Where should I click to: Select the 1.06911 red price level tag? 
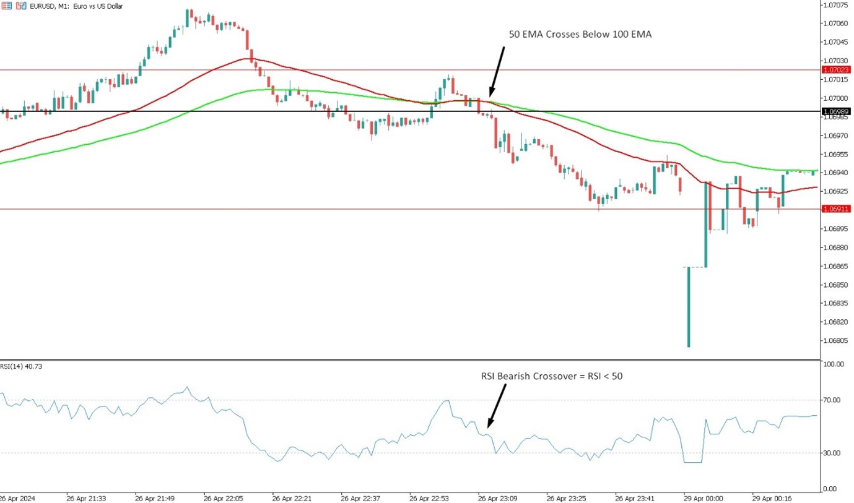835,209
